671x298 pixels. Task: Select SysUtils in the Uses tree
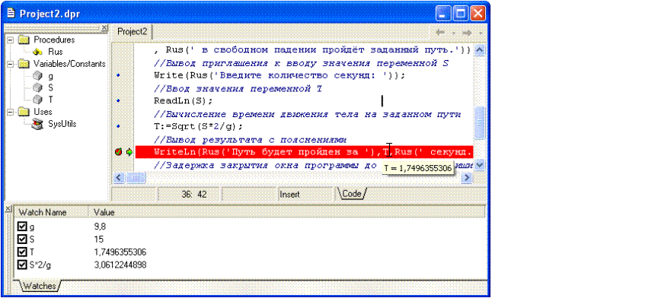click(62, 124)
